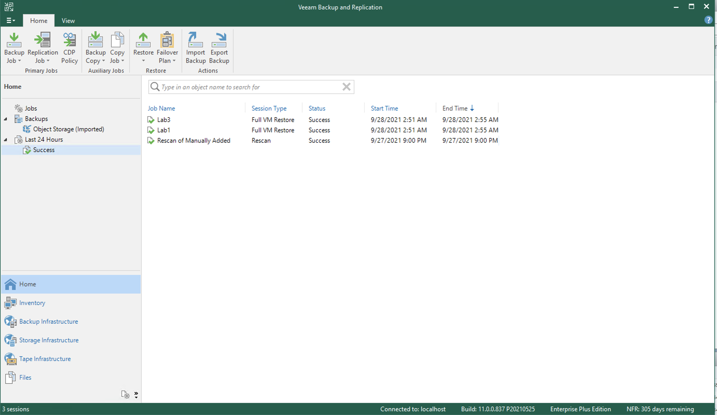
Task: Sort by Job Name column header
Action: pyautogui.click(x=161, y=108)
